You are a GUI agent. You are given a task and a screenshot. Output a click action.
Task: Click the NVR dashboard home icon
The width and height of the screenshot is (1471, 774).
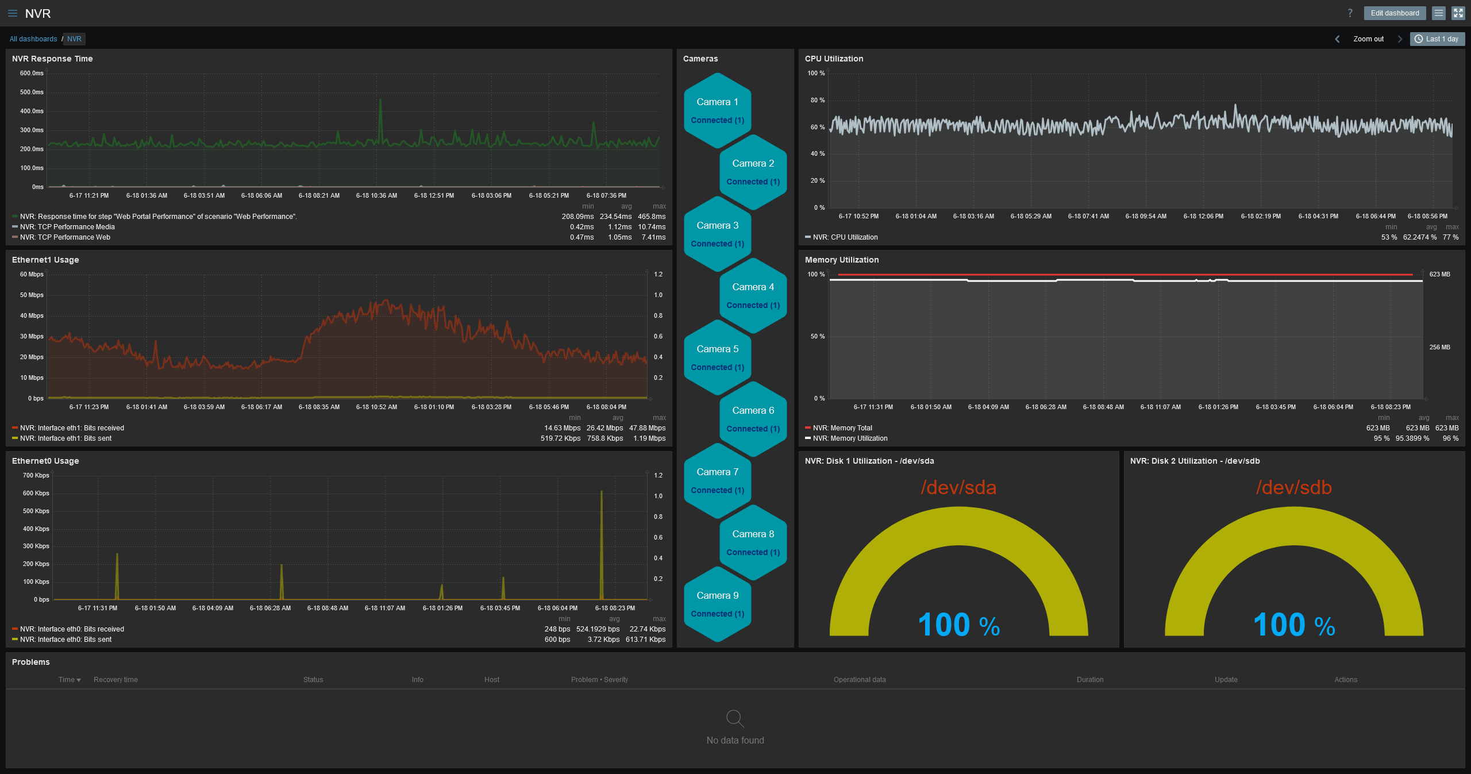(73, 38)
